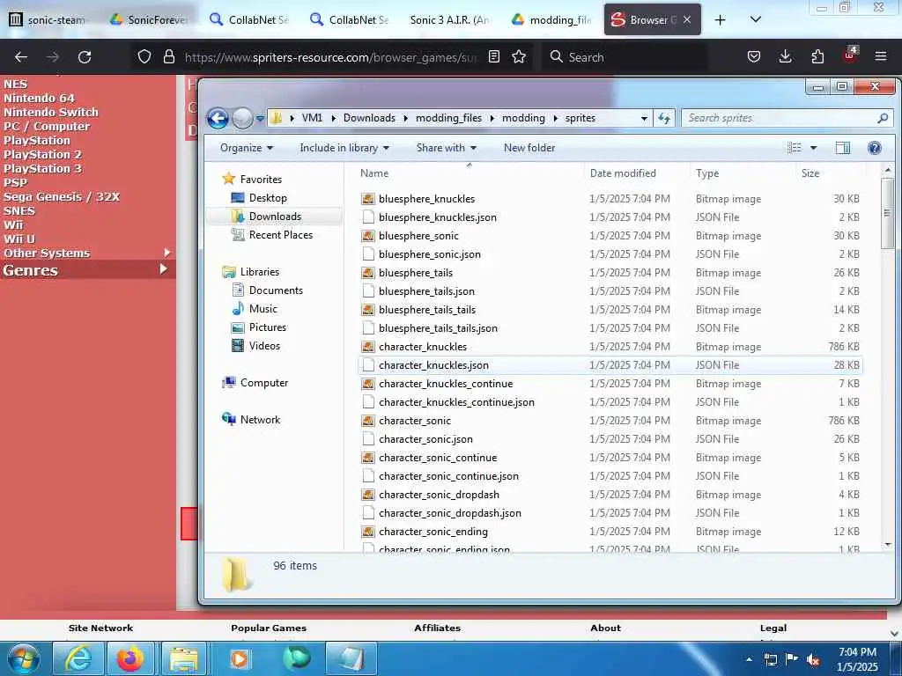Select Desktop in Favorites
Screen dimensions: 902x676
click(x=268, y=198)
